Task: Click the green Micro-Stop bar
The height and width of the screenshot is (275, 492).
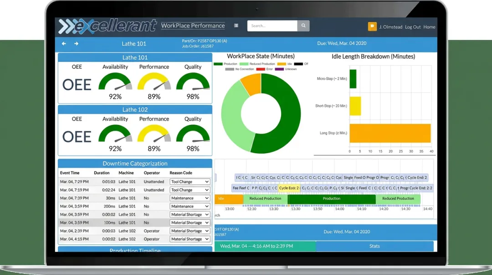Action: click(x=353, y=78)
